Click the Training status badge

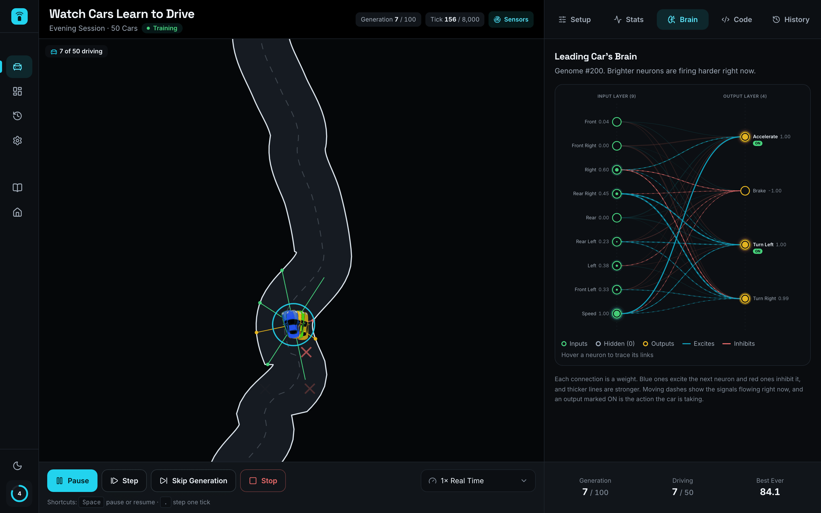coord(162,28)
